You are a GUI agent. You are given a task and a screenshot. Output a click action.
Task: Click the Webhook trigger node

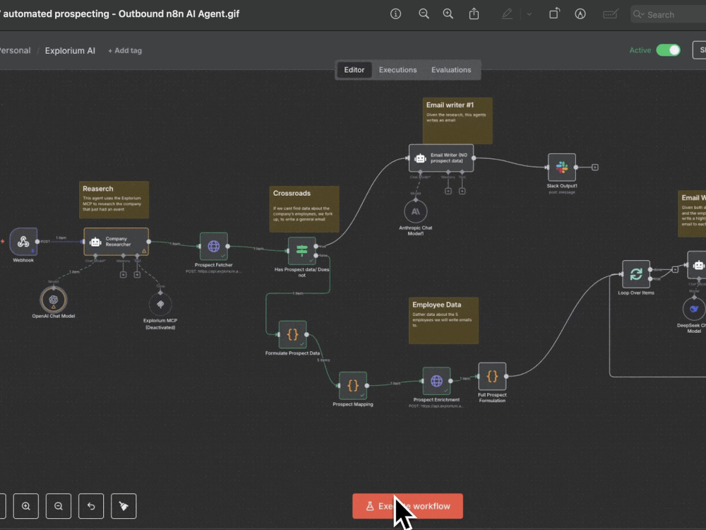23,242
